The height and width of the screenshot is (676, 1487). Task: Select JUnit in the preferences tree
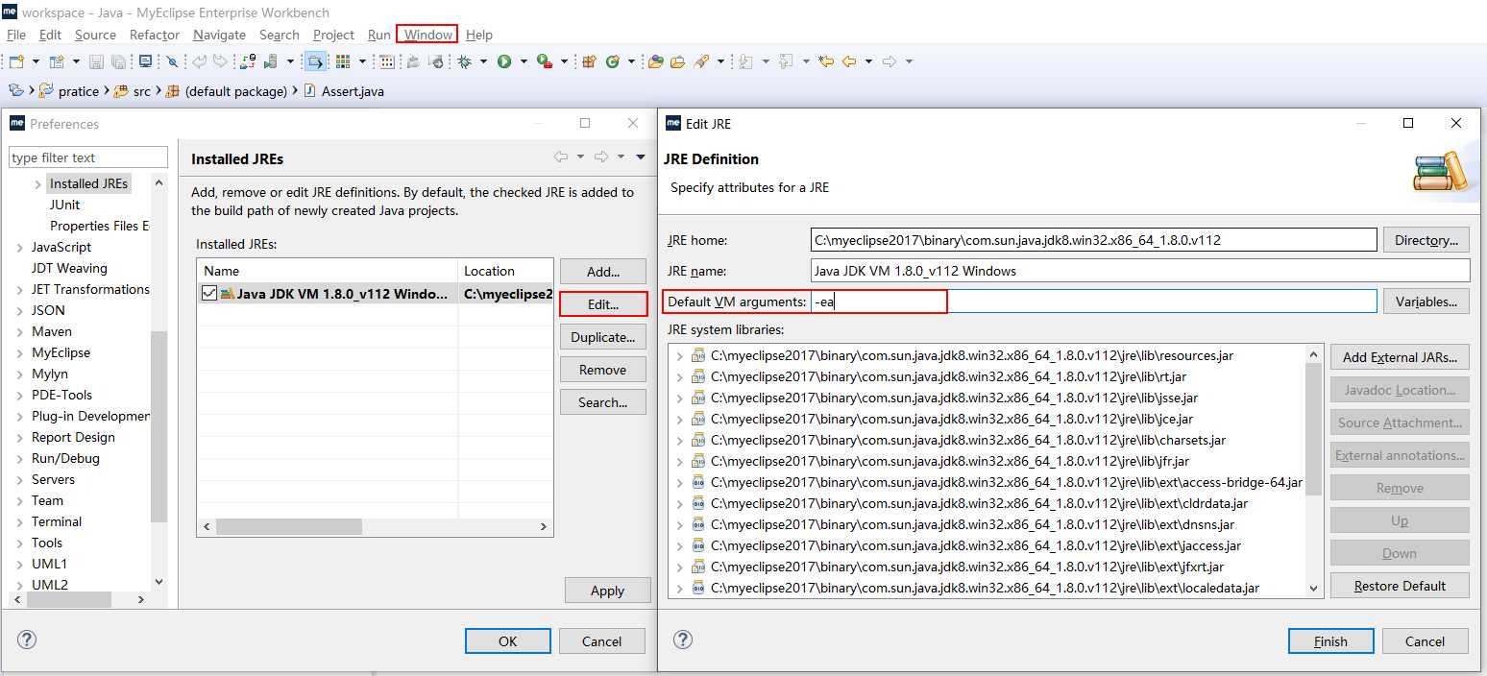pyautogui.click(x=64, y=205)
